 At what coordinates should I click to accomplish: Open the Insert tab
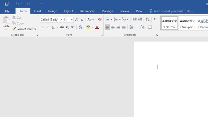[x=37, y=11]
